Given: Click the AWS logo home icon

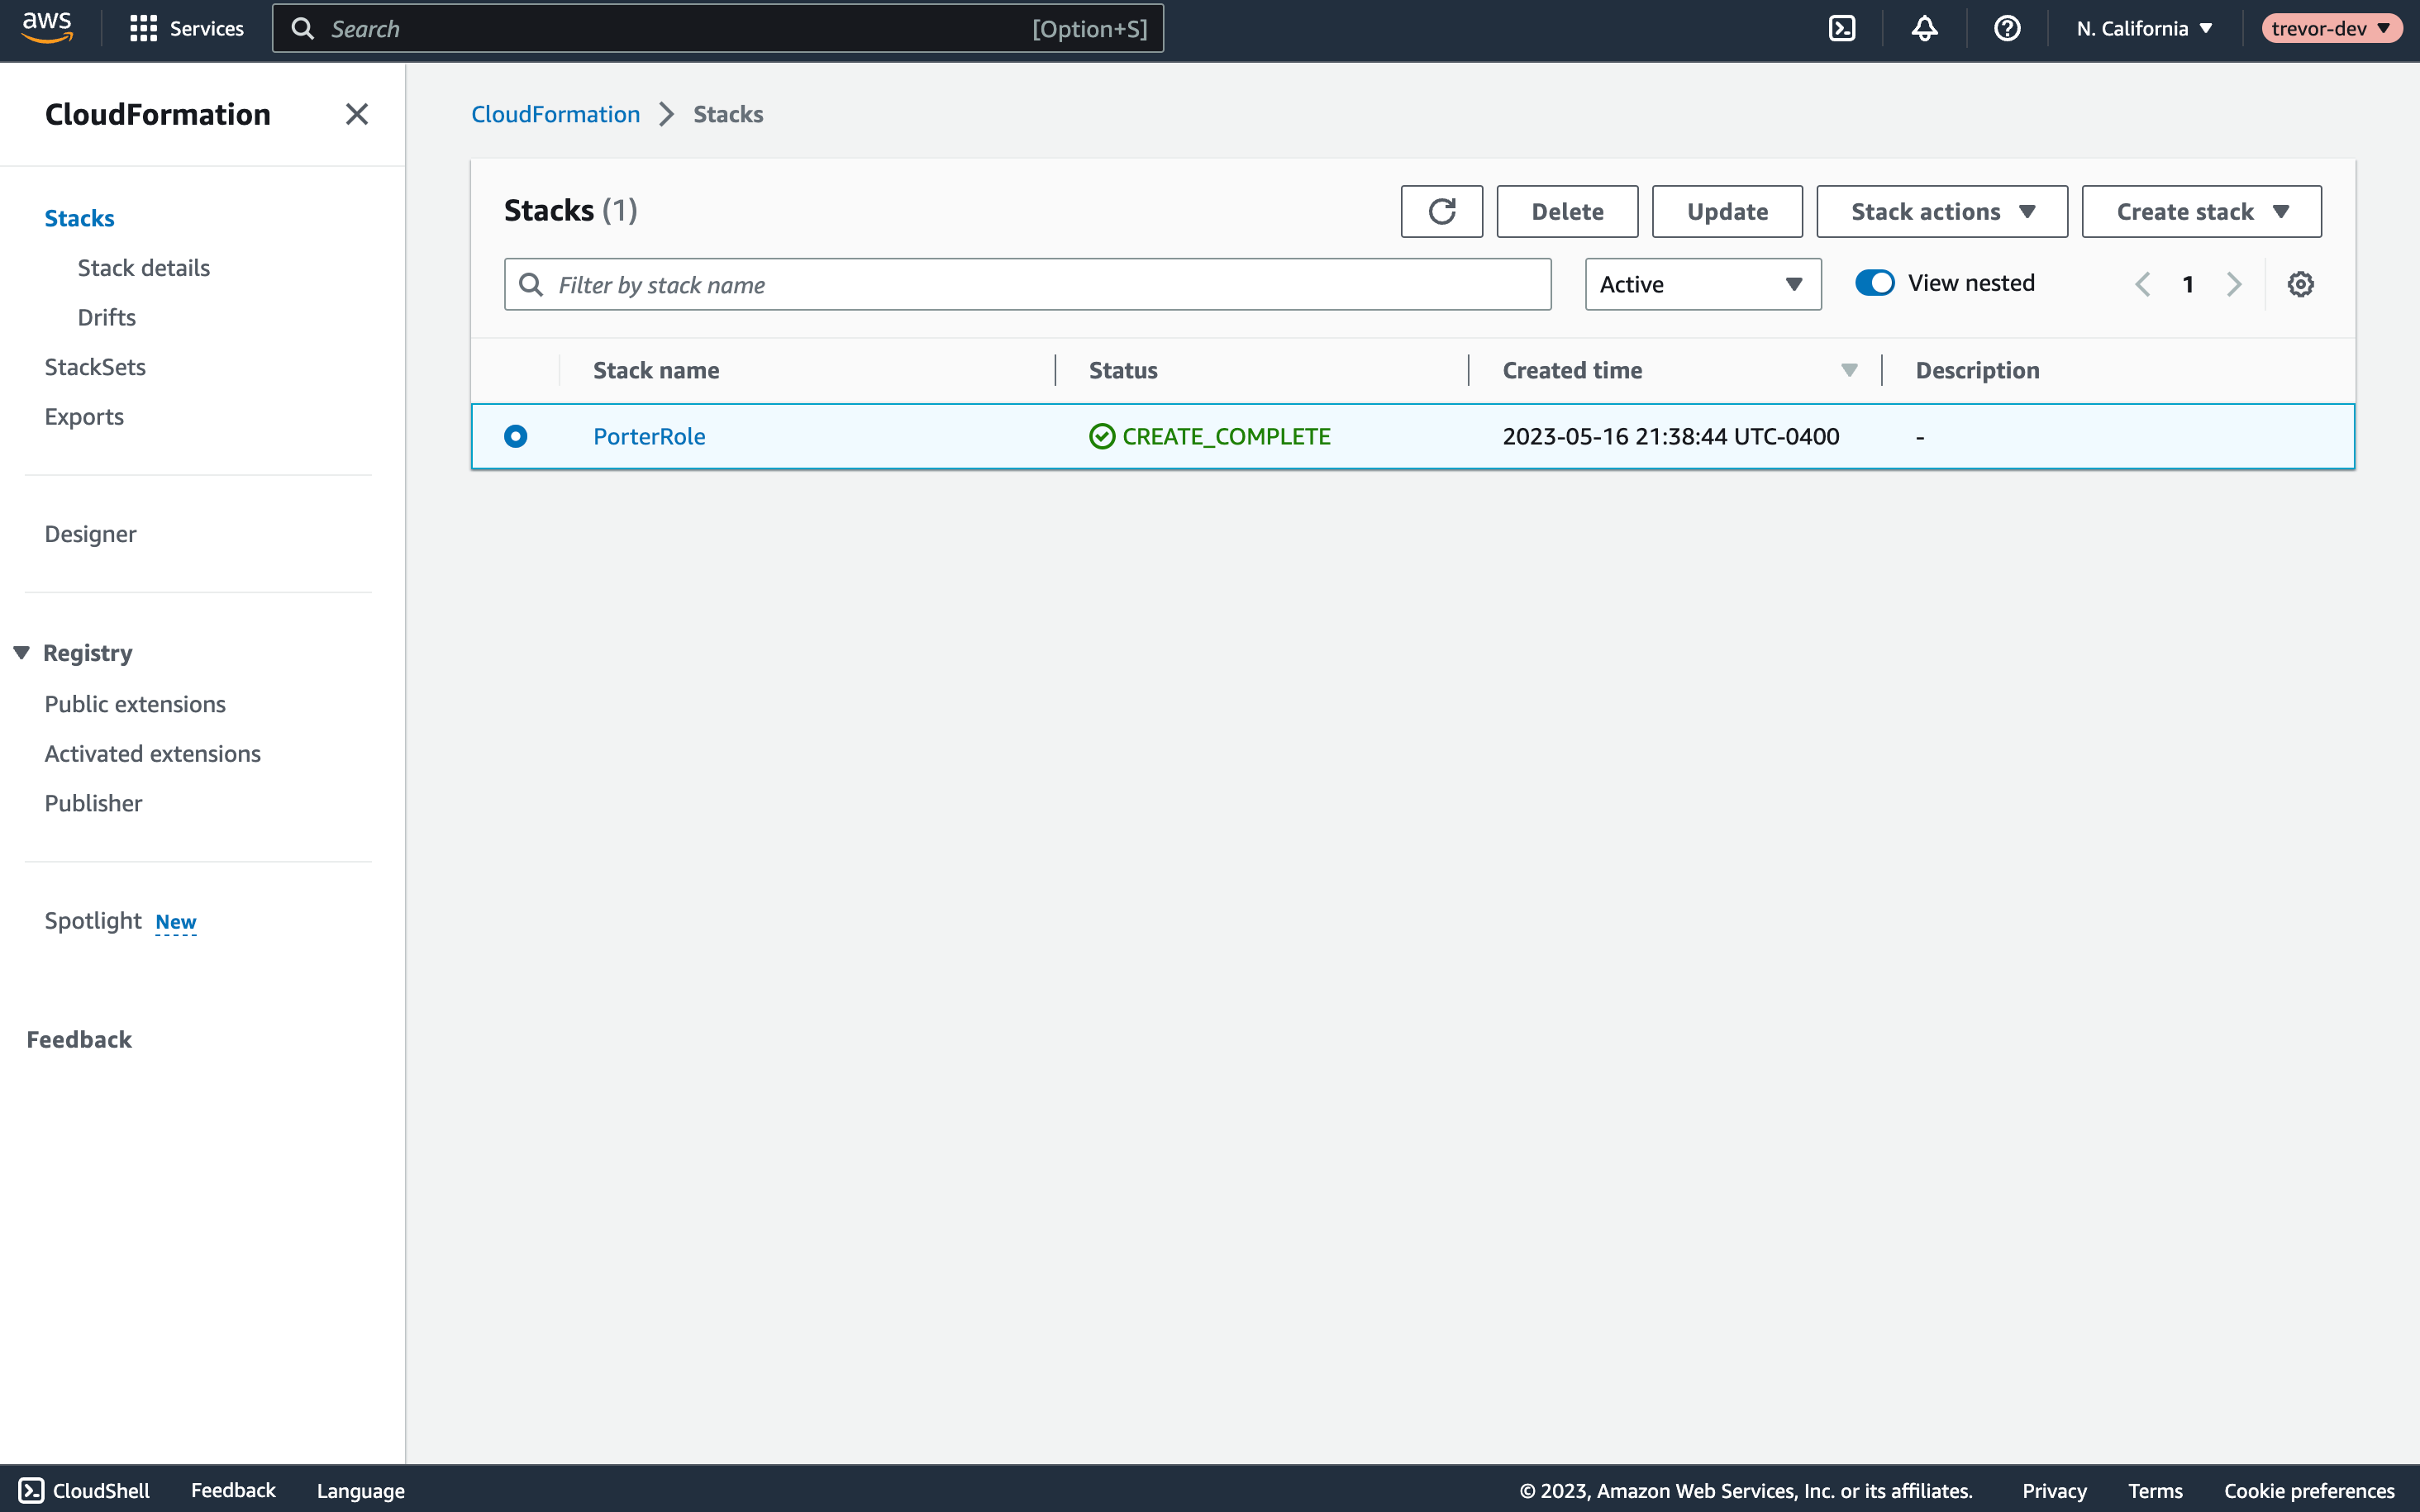Looking at the screenshot, I should pos(47,28).
